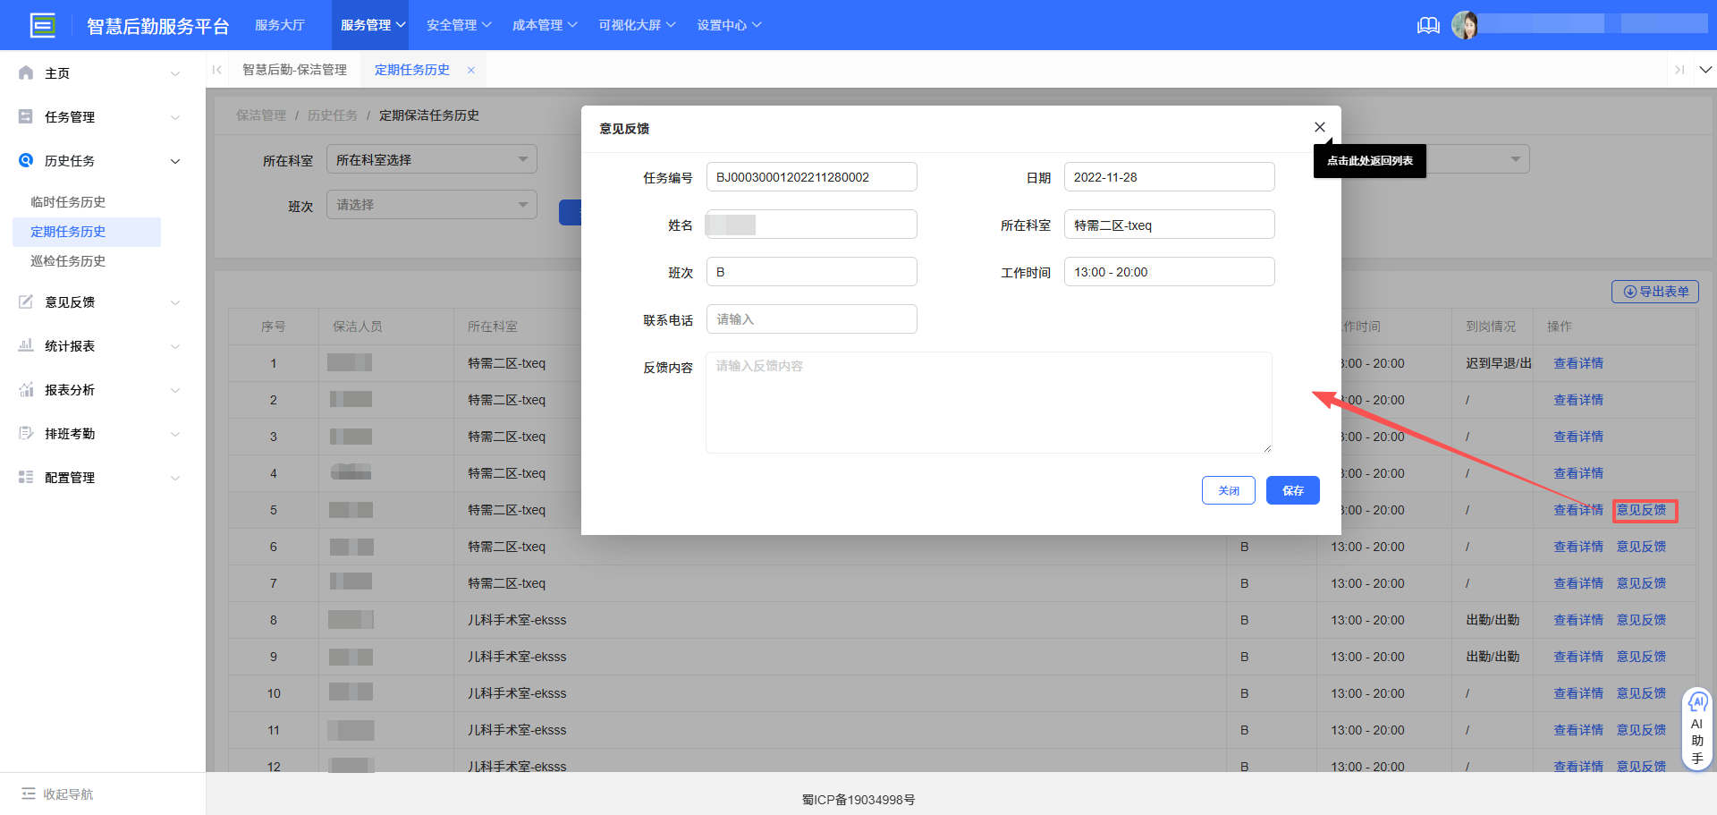Click the 报表分析 analysis icon

[25, 389]
